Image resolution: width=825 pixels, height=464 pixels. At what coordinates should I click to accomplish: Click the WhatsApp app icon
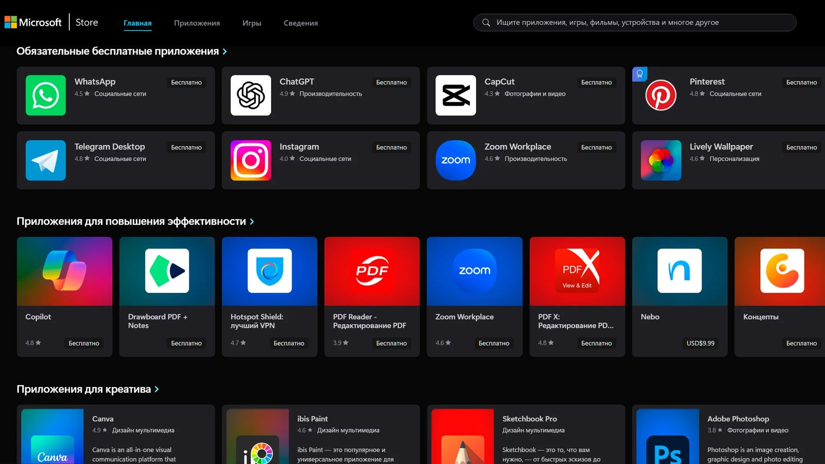[x=46, y=95]
